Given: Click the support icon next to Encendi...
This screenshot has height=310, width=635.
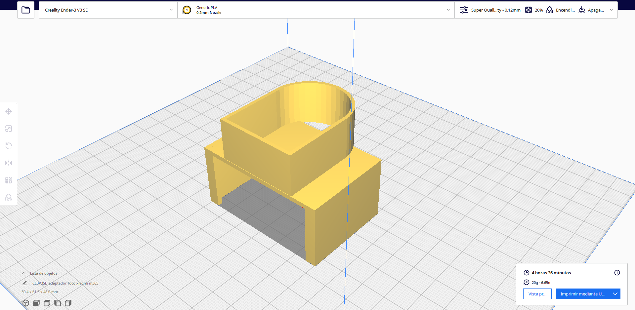Looking at the screenshot, I should click(550, 10).
